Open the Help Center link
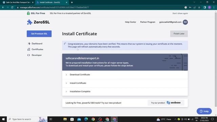217x122 pixels. 130,22
